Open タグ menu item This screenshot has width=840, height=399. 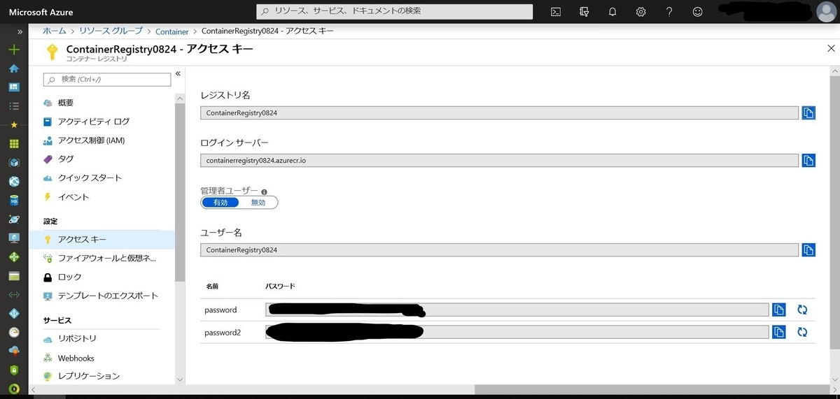(x=101, y=159)
